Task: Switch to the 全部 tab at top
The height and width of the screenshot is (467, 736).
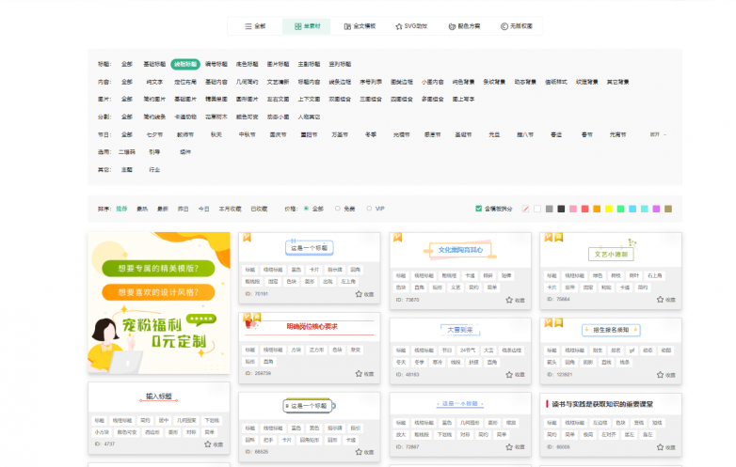Action: [x=255, y=26]
